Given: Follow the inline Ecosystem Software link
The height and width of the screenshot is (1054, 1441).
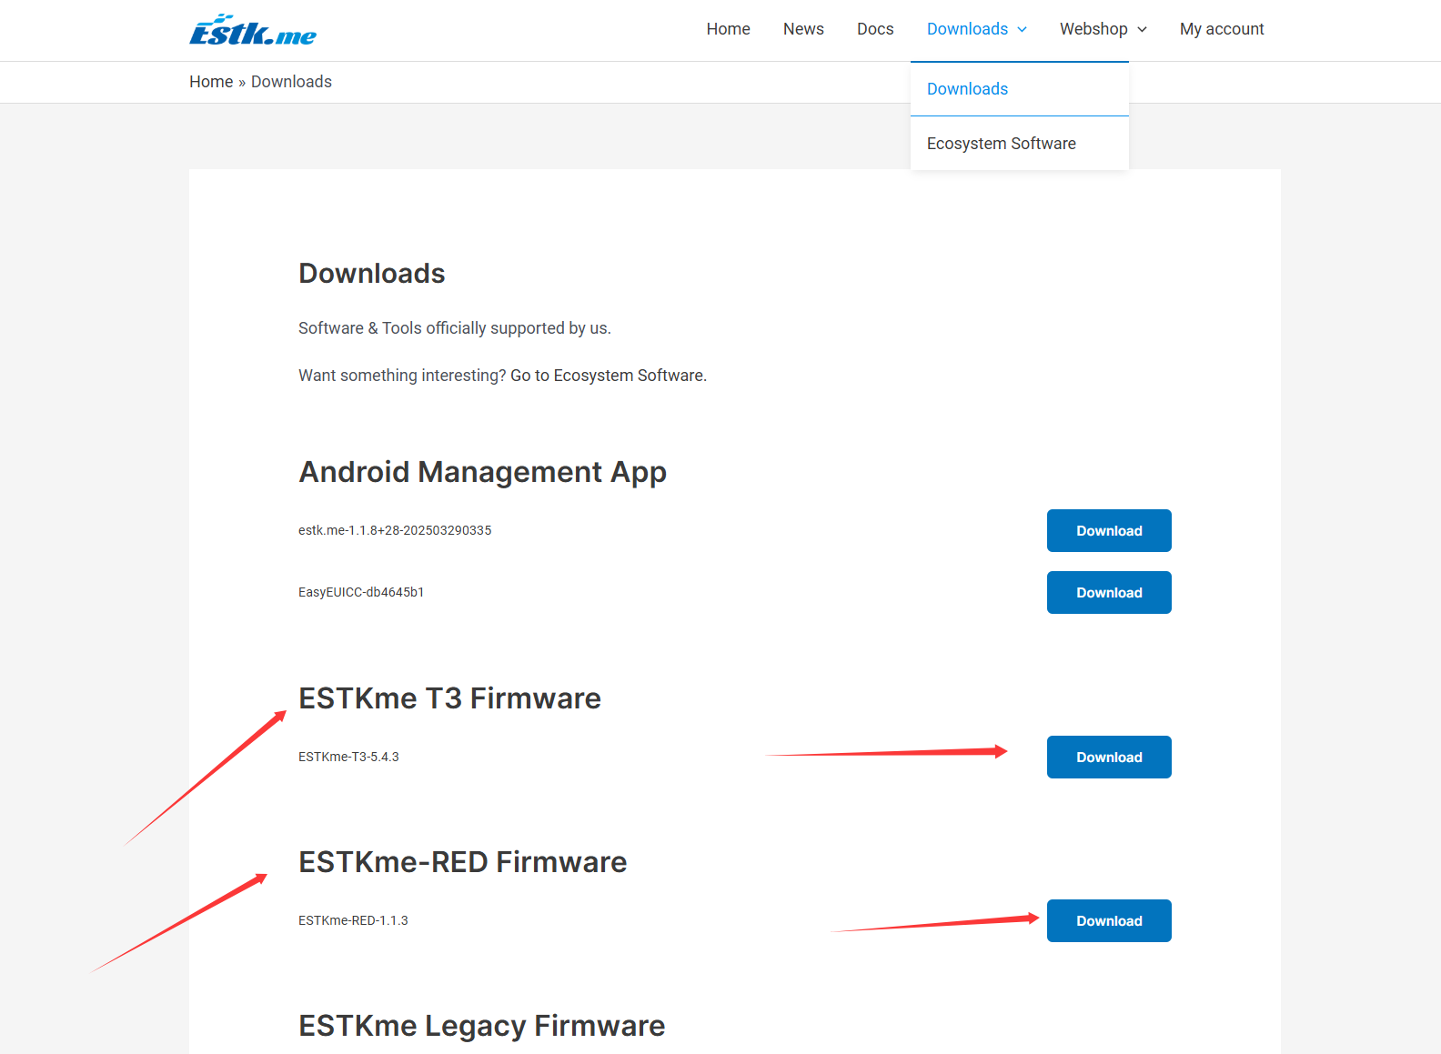Looking at the screenshot, I should pos(629,376).
